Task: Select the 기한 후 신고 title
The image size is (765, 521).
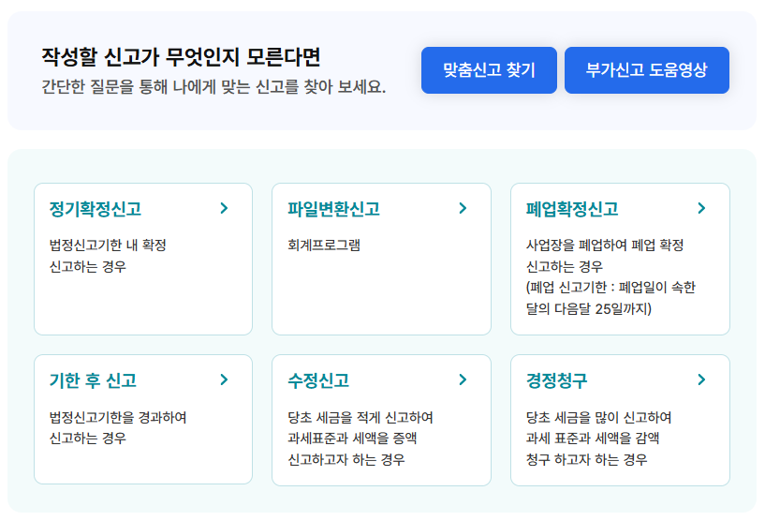Action: pos(93,380)
